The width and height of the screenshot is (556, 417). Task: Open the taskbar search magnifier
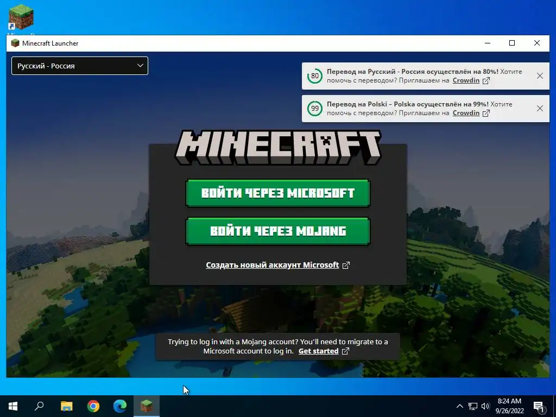click(39, 406)
